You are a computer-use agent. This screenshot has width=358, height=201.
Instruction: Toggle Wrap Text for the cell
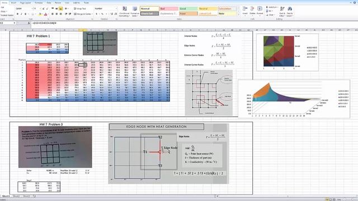[x=80, y=8]
